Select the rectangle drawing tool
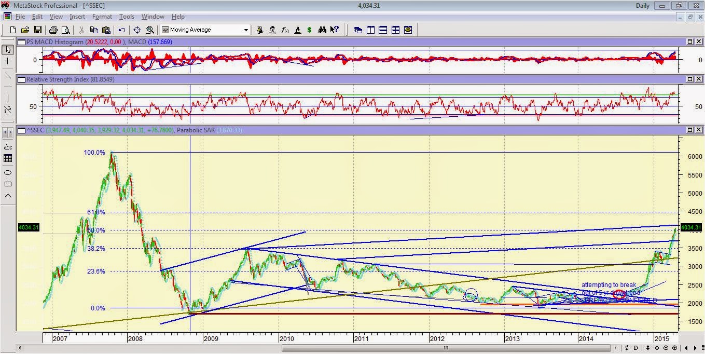This screenshot has width=705, height=354. pos(8,184)
